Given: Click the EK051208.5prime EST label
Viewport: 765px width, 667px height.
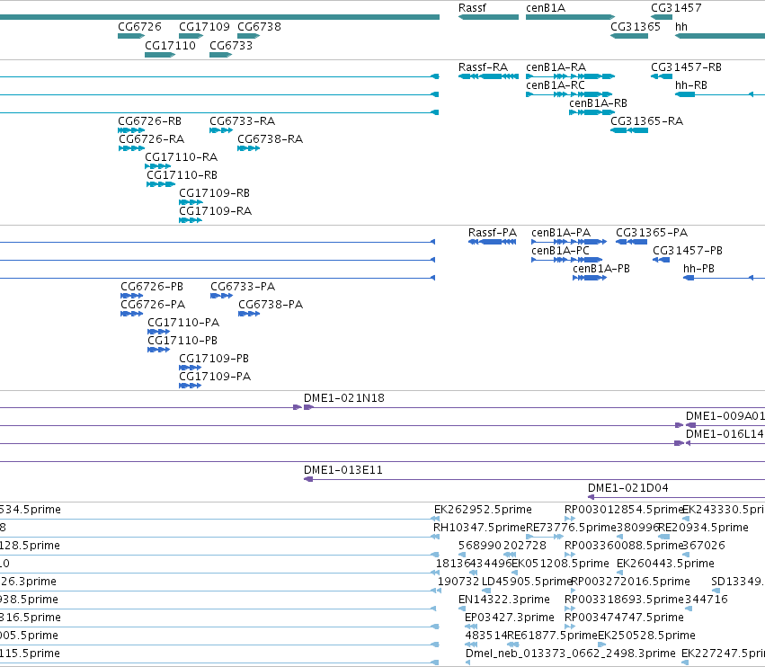Looking at the screenshot, I should (x=560, y=564).
